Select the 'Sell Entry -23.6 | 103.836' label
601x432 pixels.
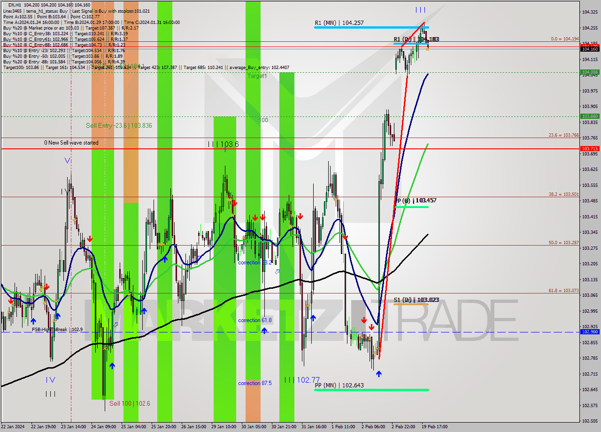pos(119,125)
